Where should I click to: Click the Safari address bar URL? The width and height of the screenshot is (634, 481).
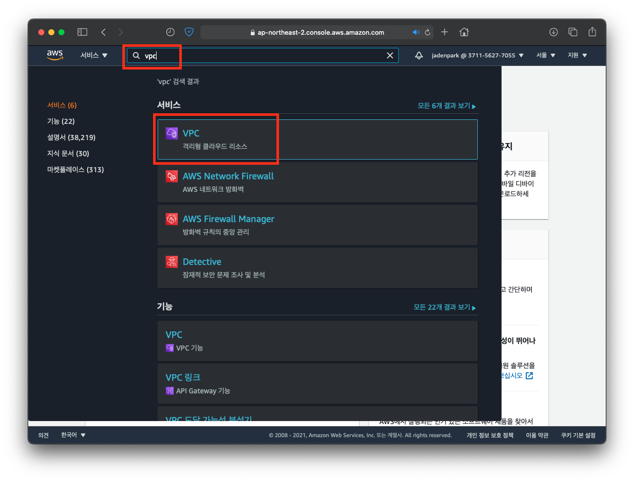[x=321, y=32]
